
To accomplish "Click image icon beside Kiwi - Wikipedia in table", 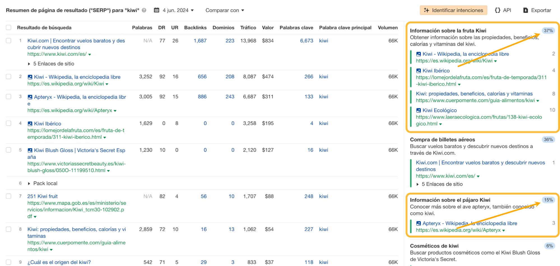I will [30, 77].
